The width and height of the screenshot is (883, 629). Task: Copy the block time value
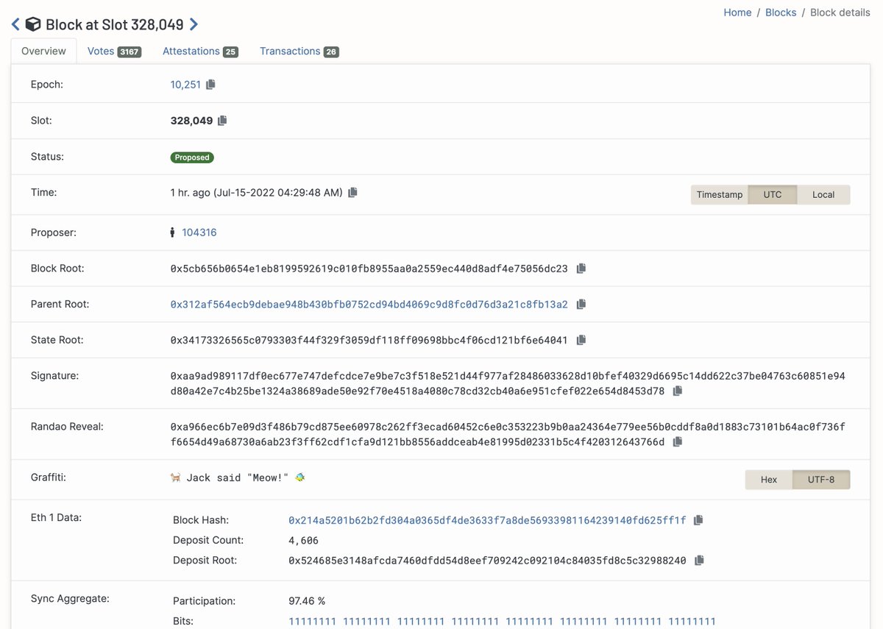pyautogui.click(x=352, y=193)
